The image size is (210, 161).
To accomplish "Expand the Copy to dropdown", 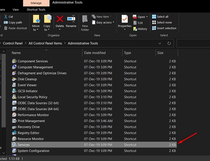I will pyautogui.click(x=47, y=30).
